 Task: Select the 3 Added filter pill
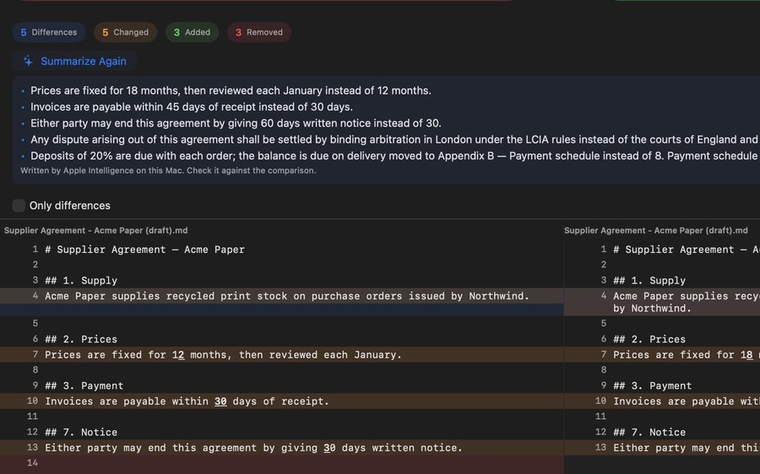point(192,32)
